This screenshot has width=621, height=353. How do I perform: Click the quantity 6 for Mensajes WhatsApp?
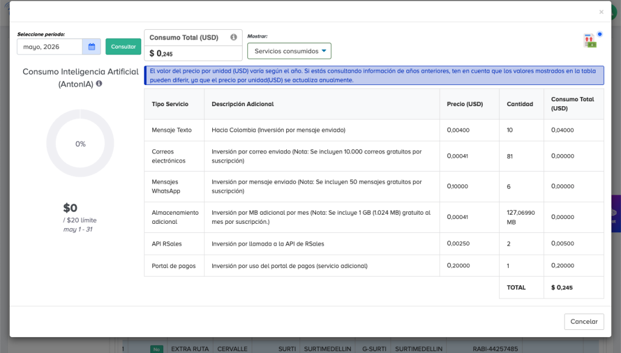[x=509, y=187]
